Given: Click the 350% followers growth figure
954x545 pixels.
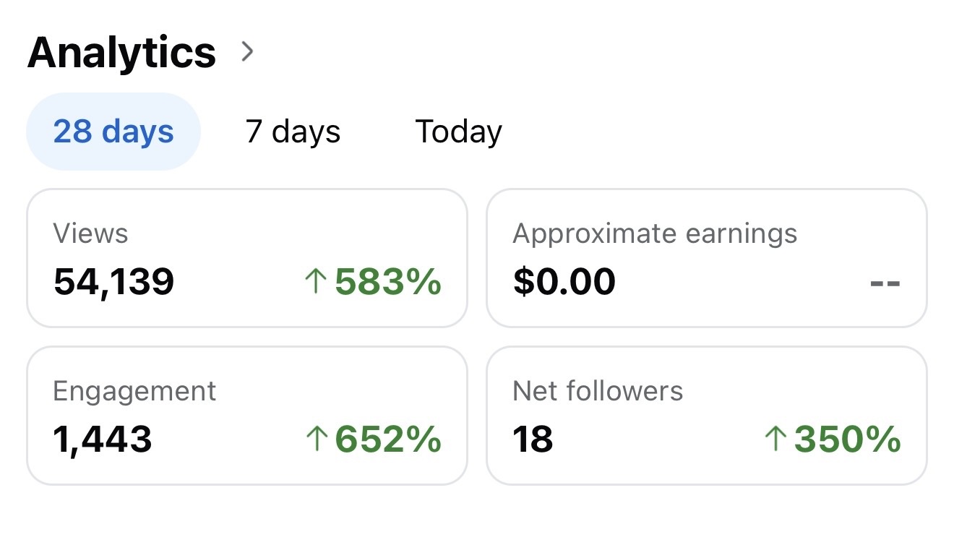Looking at the screenshot, I should [848, 439].
